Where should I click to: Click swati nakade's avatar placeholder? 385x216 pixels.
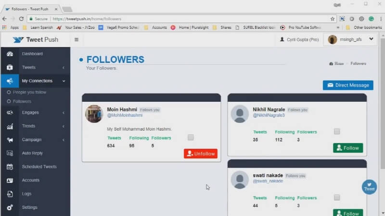click(240, 180)
